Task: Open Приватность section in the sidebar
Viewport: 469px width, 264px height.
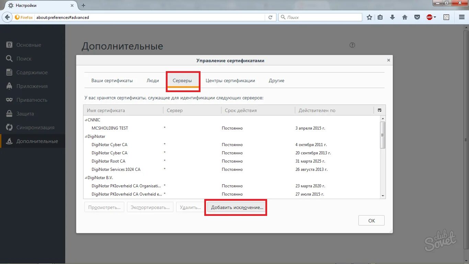Action: [33, 100]
